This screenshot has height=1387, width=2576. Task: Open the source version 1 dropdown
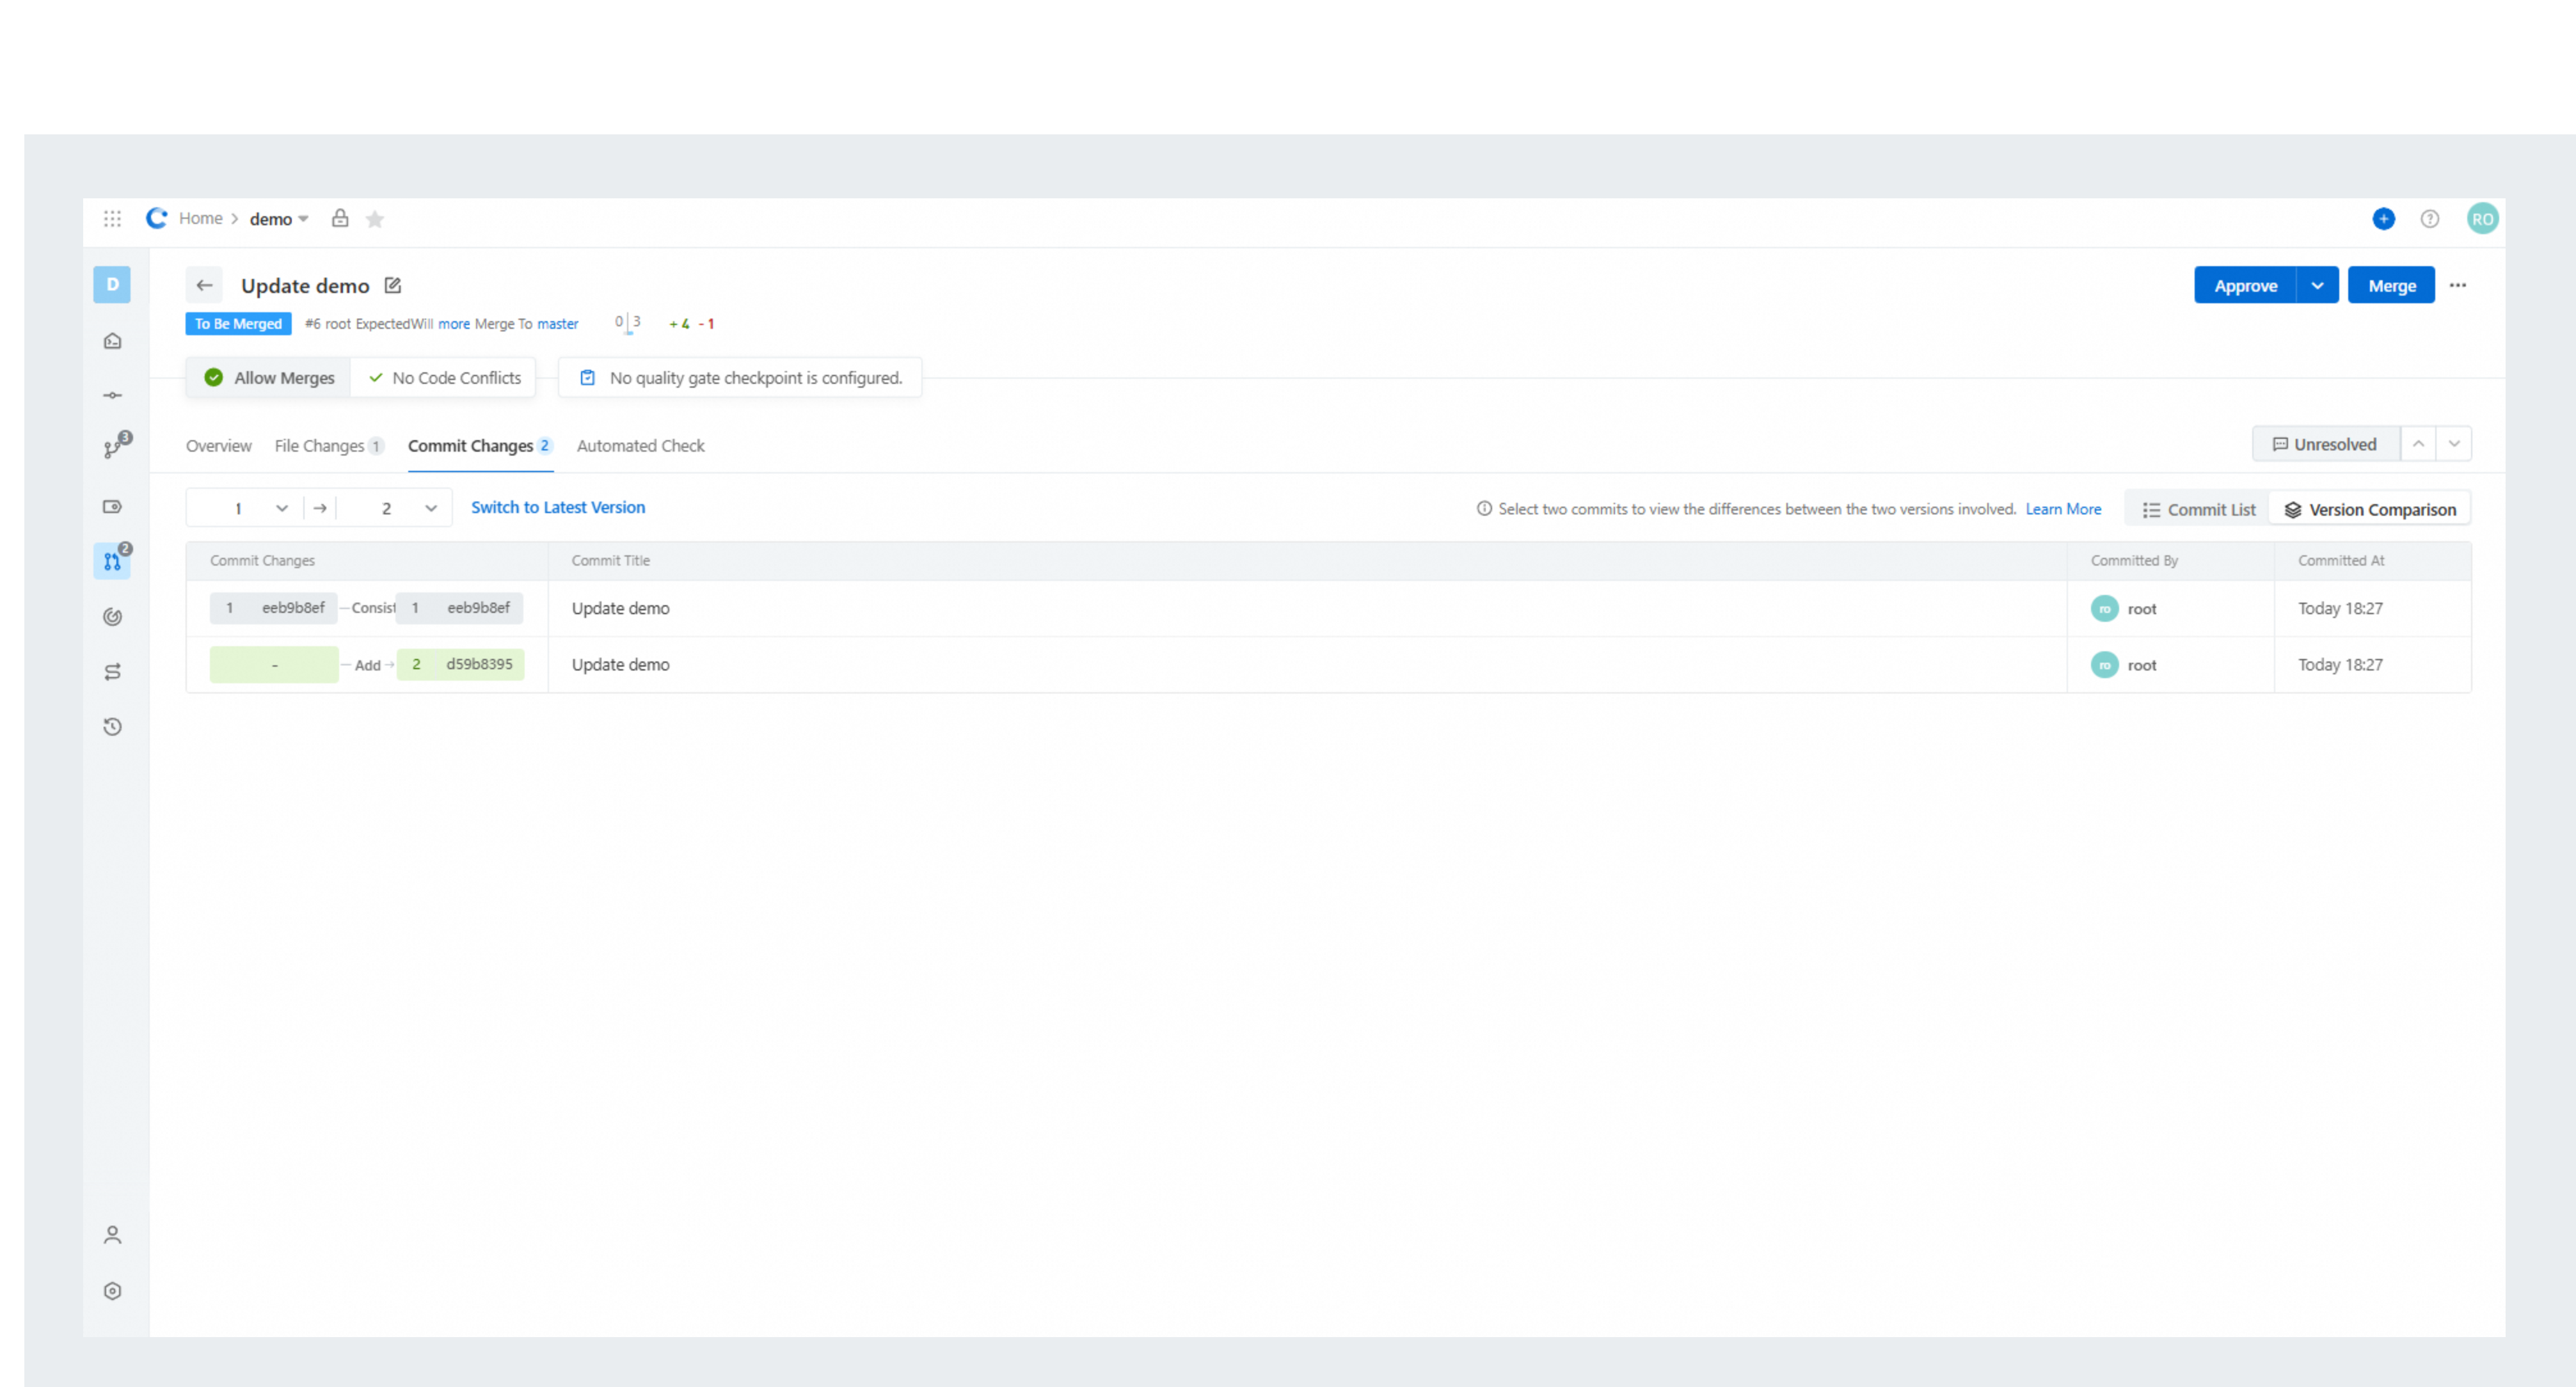click(246, 508)
